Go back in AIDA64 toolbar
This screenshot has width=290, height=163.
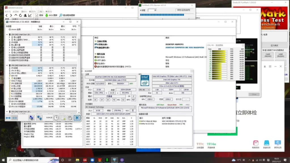(7, 15)
